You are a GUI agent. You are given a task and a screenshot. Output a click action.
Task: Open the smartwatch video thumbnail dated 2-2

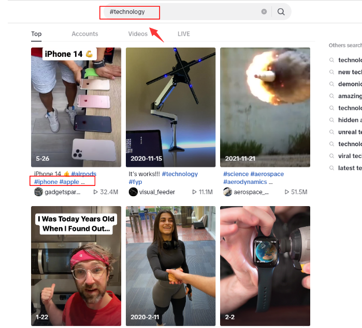(x=265, y=266)
